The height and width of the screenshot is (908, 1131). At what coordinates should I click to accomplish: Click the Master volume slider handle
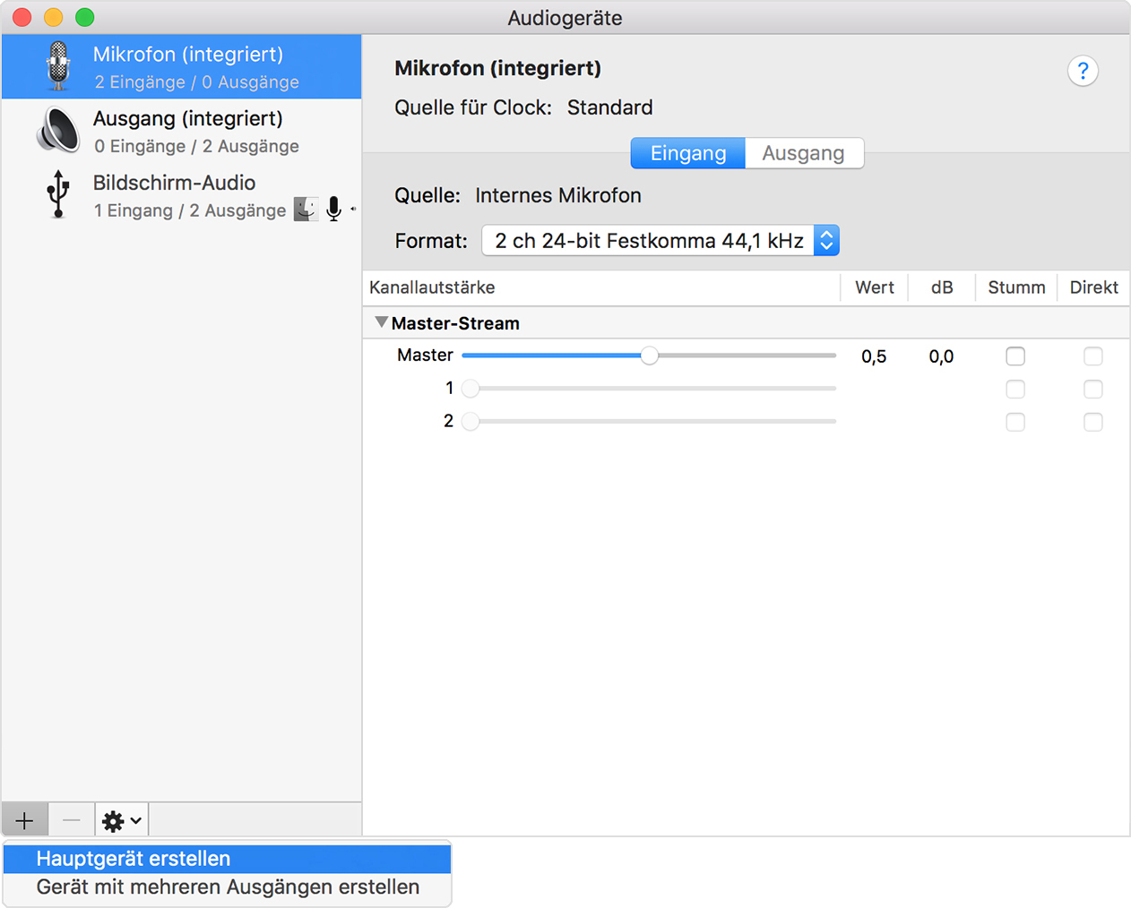[650, 355]
